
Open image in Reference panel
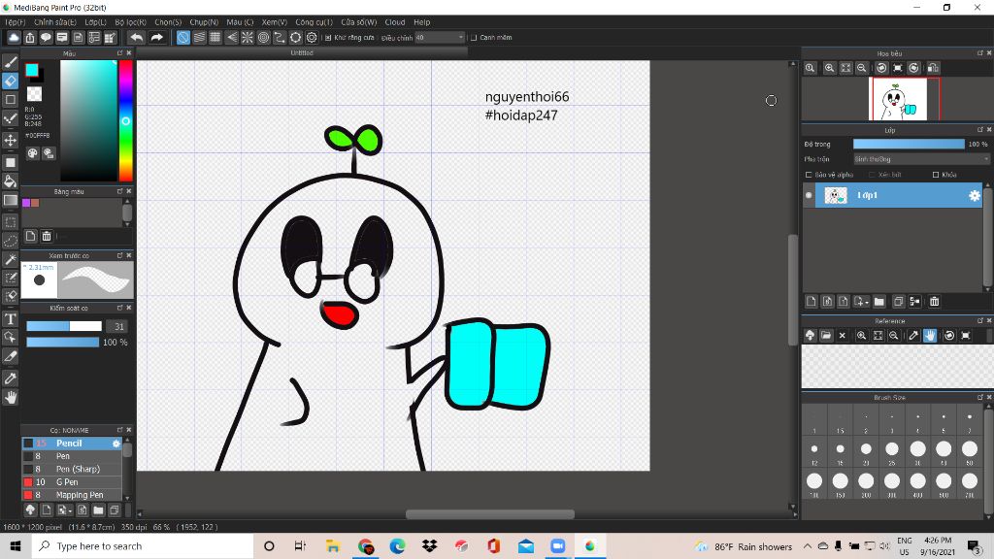(826, 335)
